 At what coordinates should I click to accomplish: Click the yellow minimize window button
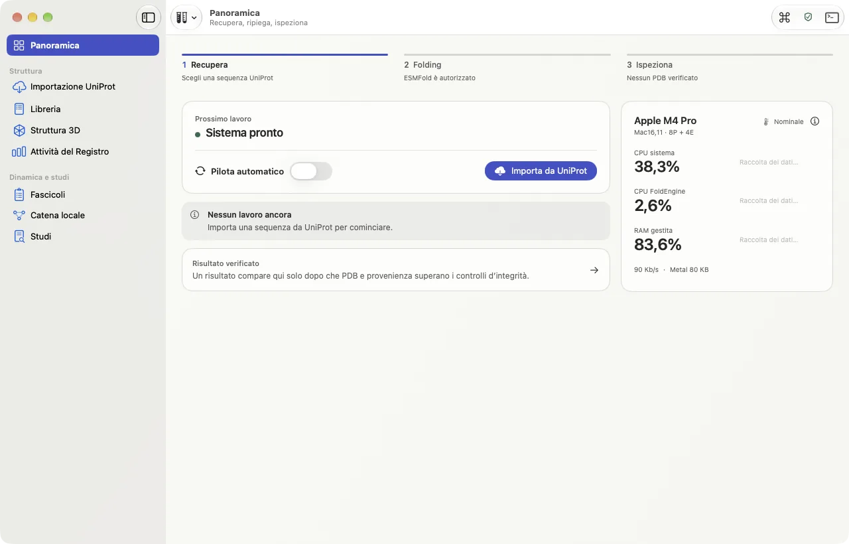tap(33, 17)
